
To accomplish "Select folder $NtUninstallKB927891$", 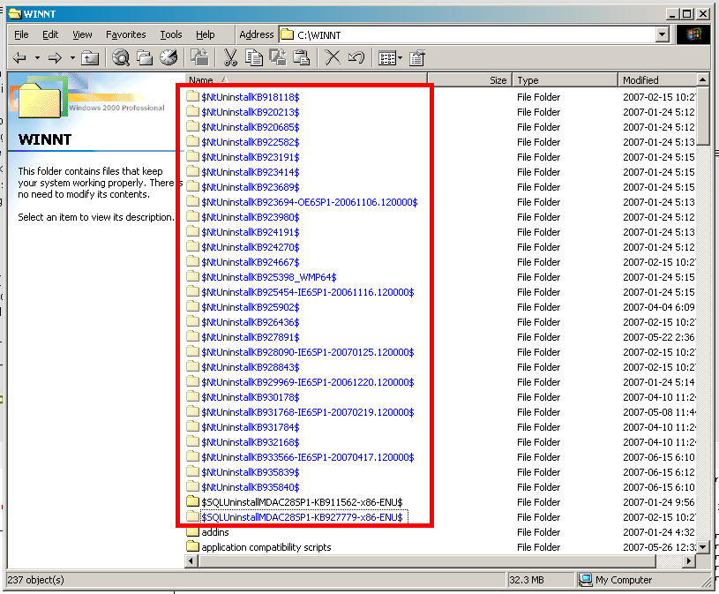I will pyautogui.click(x=250, y=337).
